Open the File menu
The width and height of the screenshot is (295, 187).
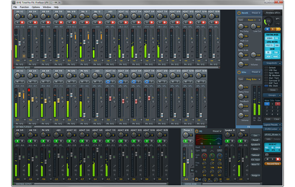(x=15, y=7)
